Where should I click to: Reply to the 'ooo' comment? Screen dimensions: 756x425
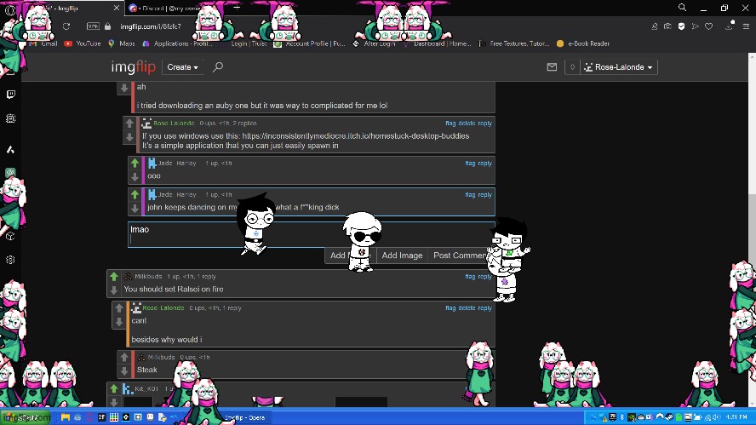[x=485, y=163]
